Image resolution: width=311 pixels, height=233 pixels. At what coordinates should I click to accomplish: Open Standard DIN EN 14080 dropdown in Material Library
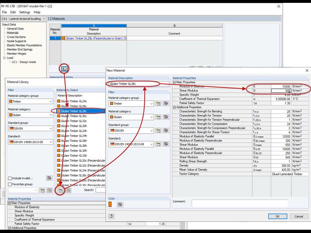tap(51, 142)
